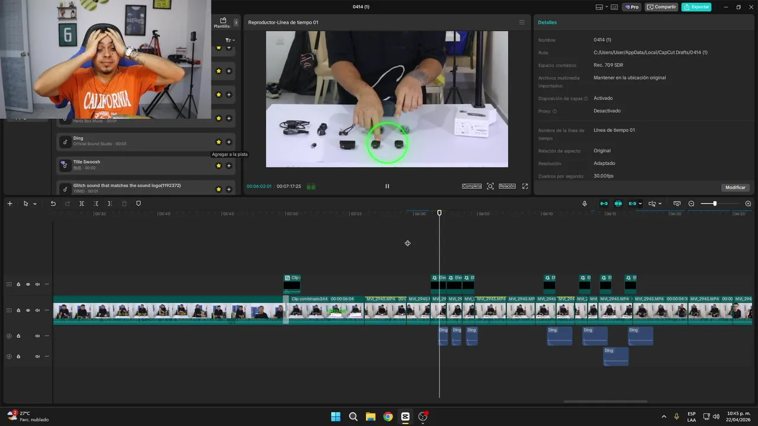Screen dimensions: 758x426
Task: Expand more tabs with chevron arrow
Action: 236,22
